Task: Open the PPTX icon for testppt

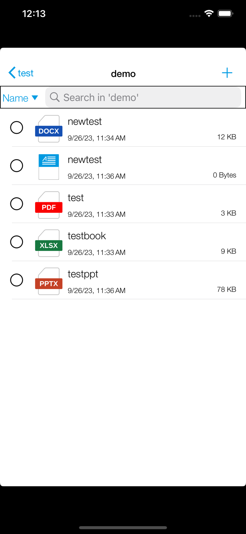Action: [x=49, y=281]
